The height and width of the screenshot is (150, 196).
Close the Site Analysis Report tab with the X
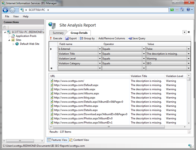[189, 32]
